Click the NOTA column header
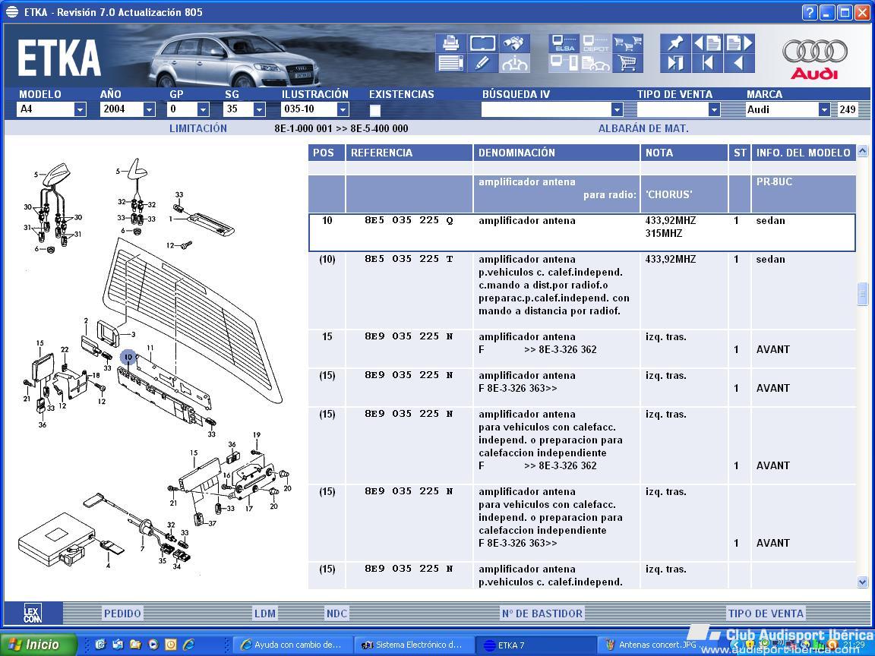This screenshot has width=875, height=656. tap(684, 153)
